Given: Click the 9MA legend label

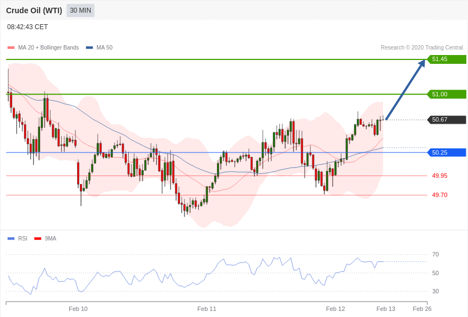Looking at the screenshot, I should (51, 238).
